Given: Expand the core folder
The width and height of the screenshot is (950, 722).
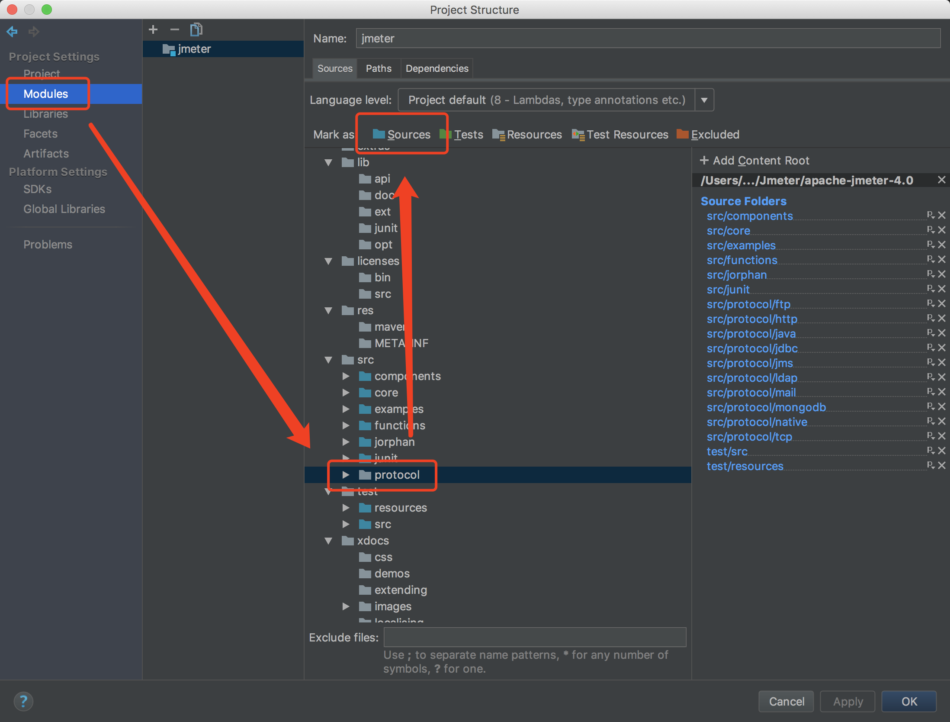Looking at the screenshot, I should (346, 393).
